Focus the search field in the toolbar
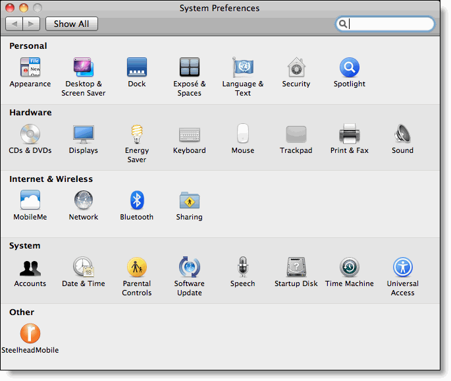 coord(385,24)
